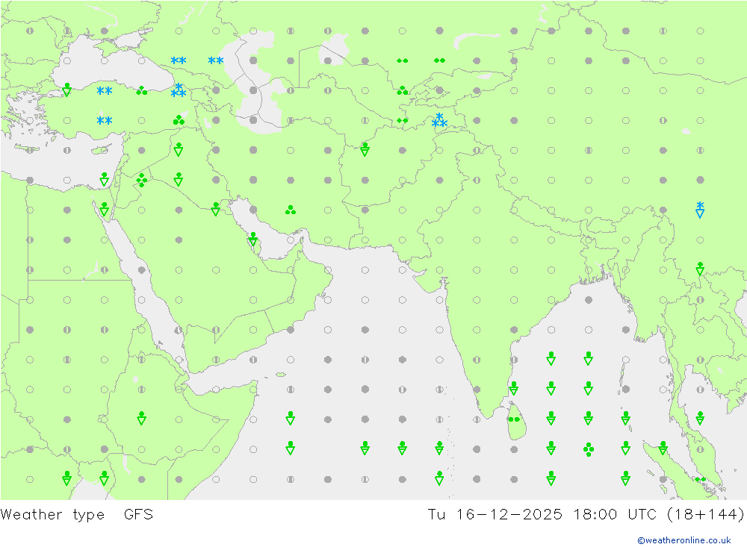Click the 'GFS' model label
747x547 pixels.
coord(139,515)
